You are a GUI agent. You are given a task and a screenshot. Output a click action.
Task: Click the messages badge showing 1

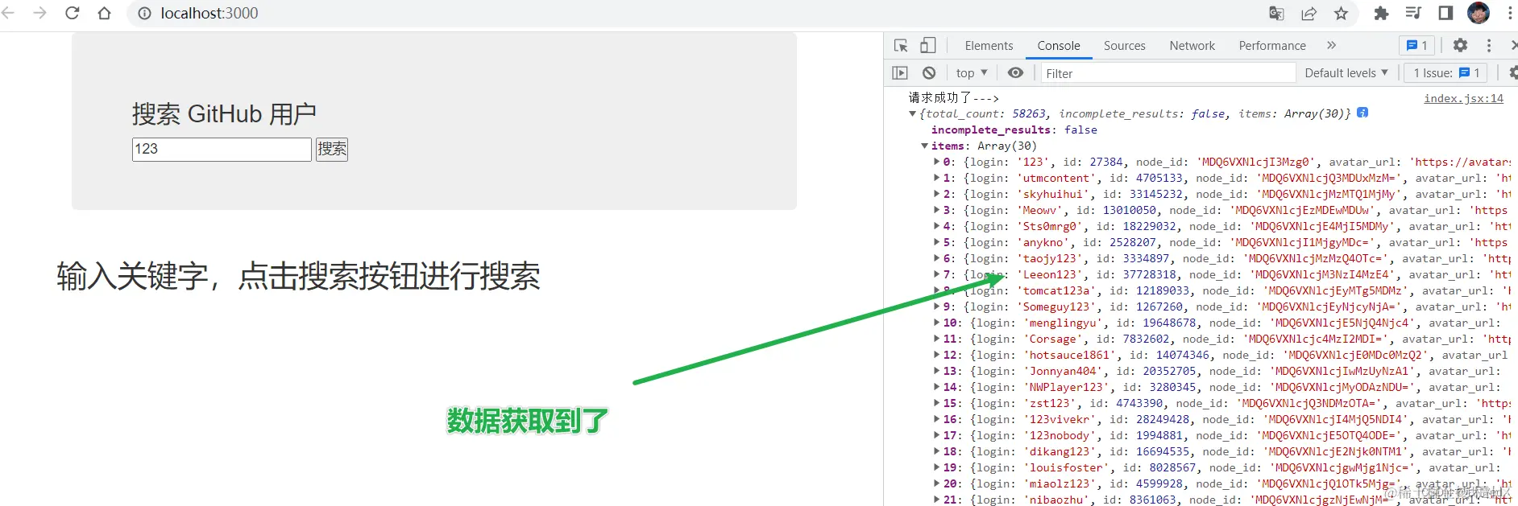point(1417,45)
